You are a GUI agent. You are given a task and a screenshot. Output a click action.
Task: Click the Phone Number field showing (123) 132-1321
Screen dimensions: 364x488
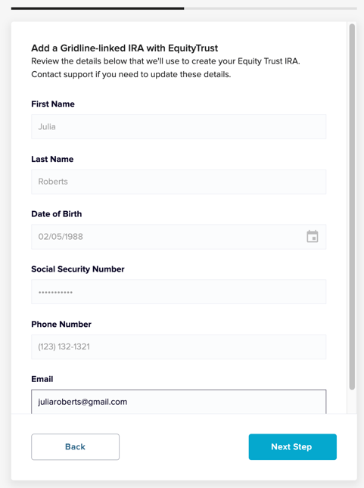(179, 347)
